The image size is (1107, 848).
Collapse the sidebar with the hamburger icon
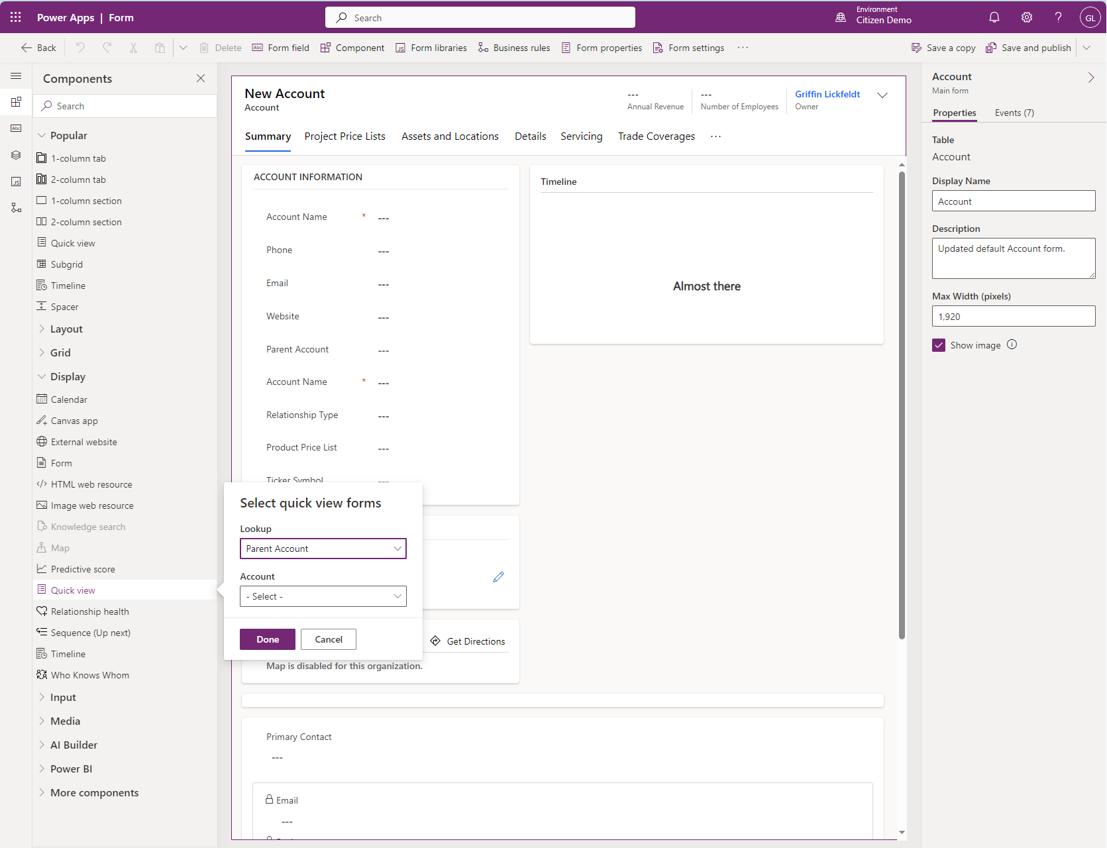click(16, 76)
